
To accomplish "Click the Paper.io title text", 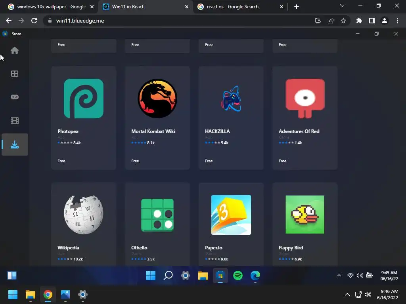I will point(214,248).
